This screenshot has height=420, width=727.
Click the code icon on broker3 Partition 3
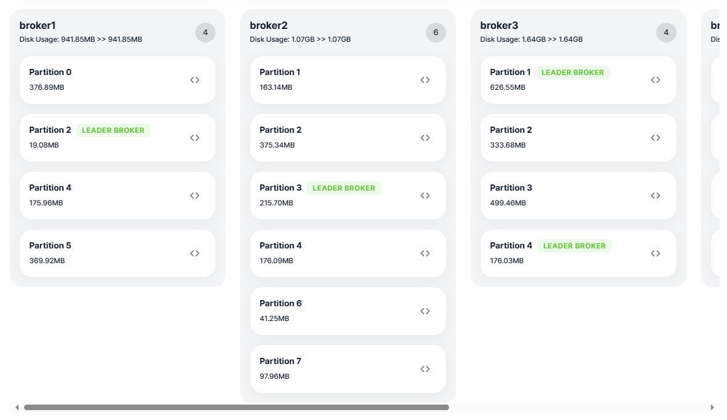pos(656,196)
